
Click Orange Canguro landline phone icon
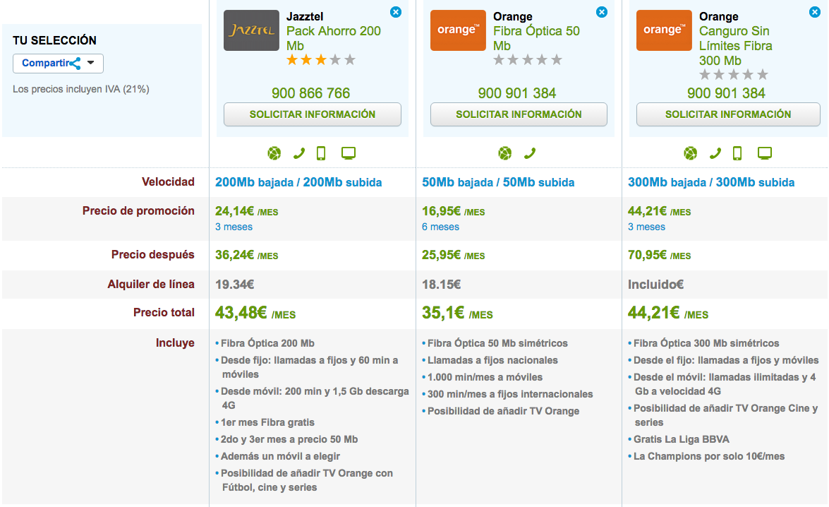715,153
